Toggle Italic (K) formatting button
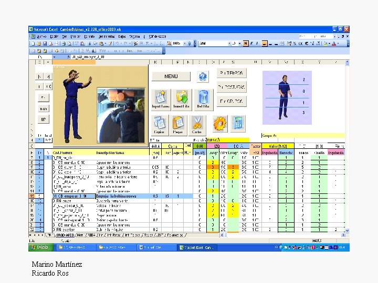Image resolution: width=378 pixels, height=283 pixels. coord(251,43)
